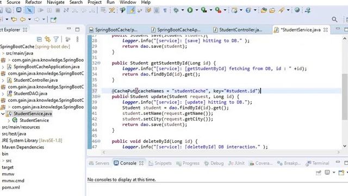This screenshot has height=196, width=348.
Task: Expand the StudentDAO.java tree node
Action: (x=3, y=94)
